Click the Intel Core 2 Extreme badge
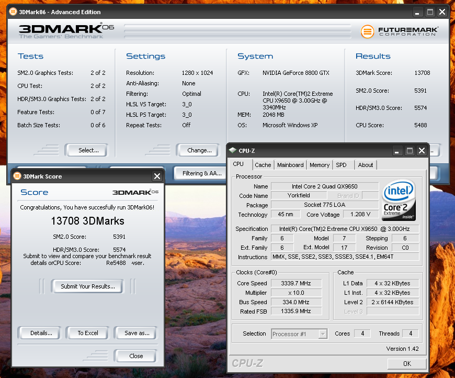 (x=399, y=200)
